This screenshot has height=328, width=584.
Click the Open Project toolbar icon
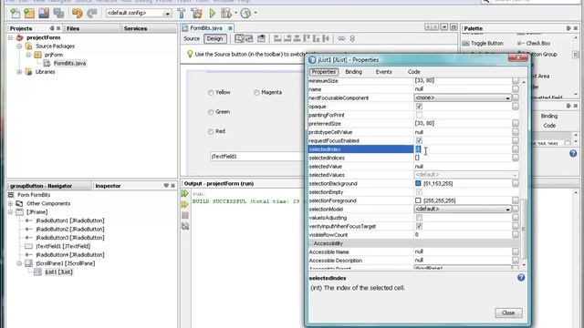(x=44, y=14)
